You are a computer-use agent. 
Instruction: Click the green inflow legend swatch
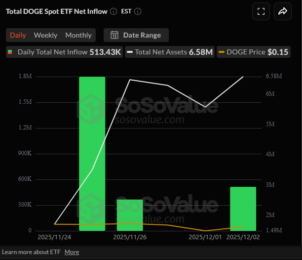point(10,52)
